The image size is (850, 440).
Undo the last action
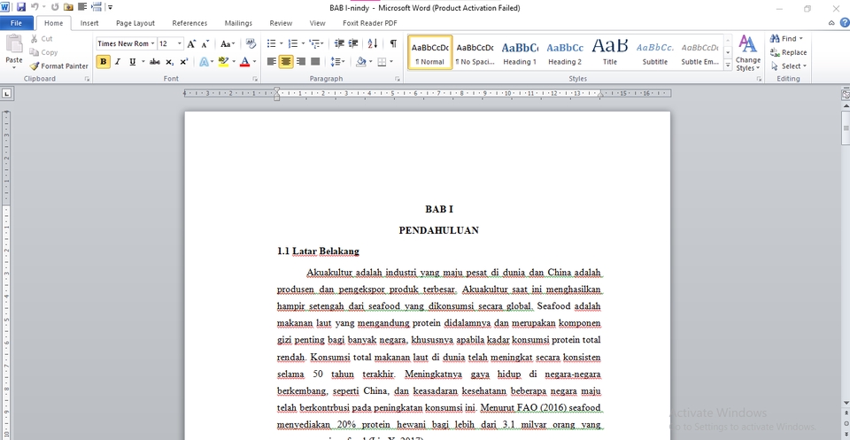[x=35, y=7]
